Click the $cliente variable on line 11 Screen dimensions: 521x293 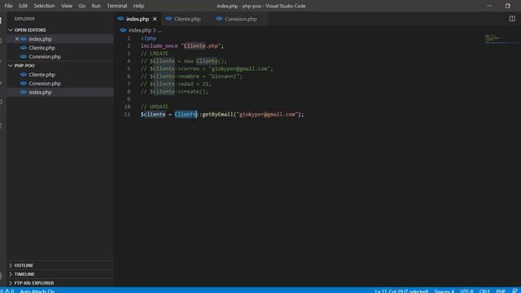[153, 114]
